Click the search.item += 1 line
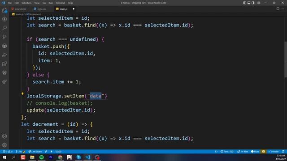The image size is (287, 161). pyautogui.click(x=57, y=82)
